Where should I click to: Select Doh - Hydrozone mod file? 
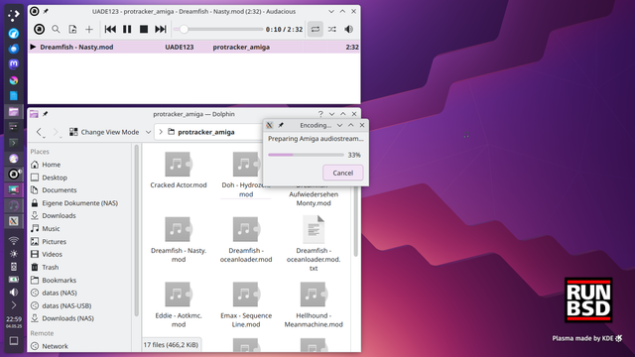(x=246, y=175)
